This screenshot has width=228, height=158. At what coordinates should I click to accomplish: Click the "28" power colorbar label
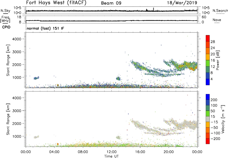tap(213, 42)
